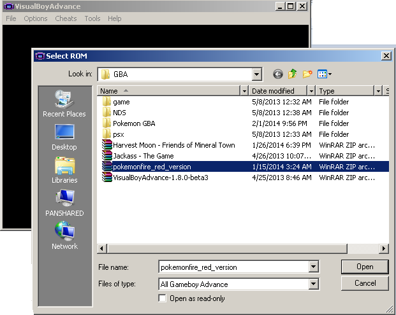Open PANSHARED computer in the sidebar
The height and width of the screenshot is (315, 396).
[64, 203]
